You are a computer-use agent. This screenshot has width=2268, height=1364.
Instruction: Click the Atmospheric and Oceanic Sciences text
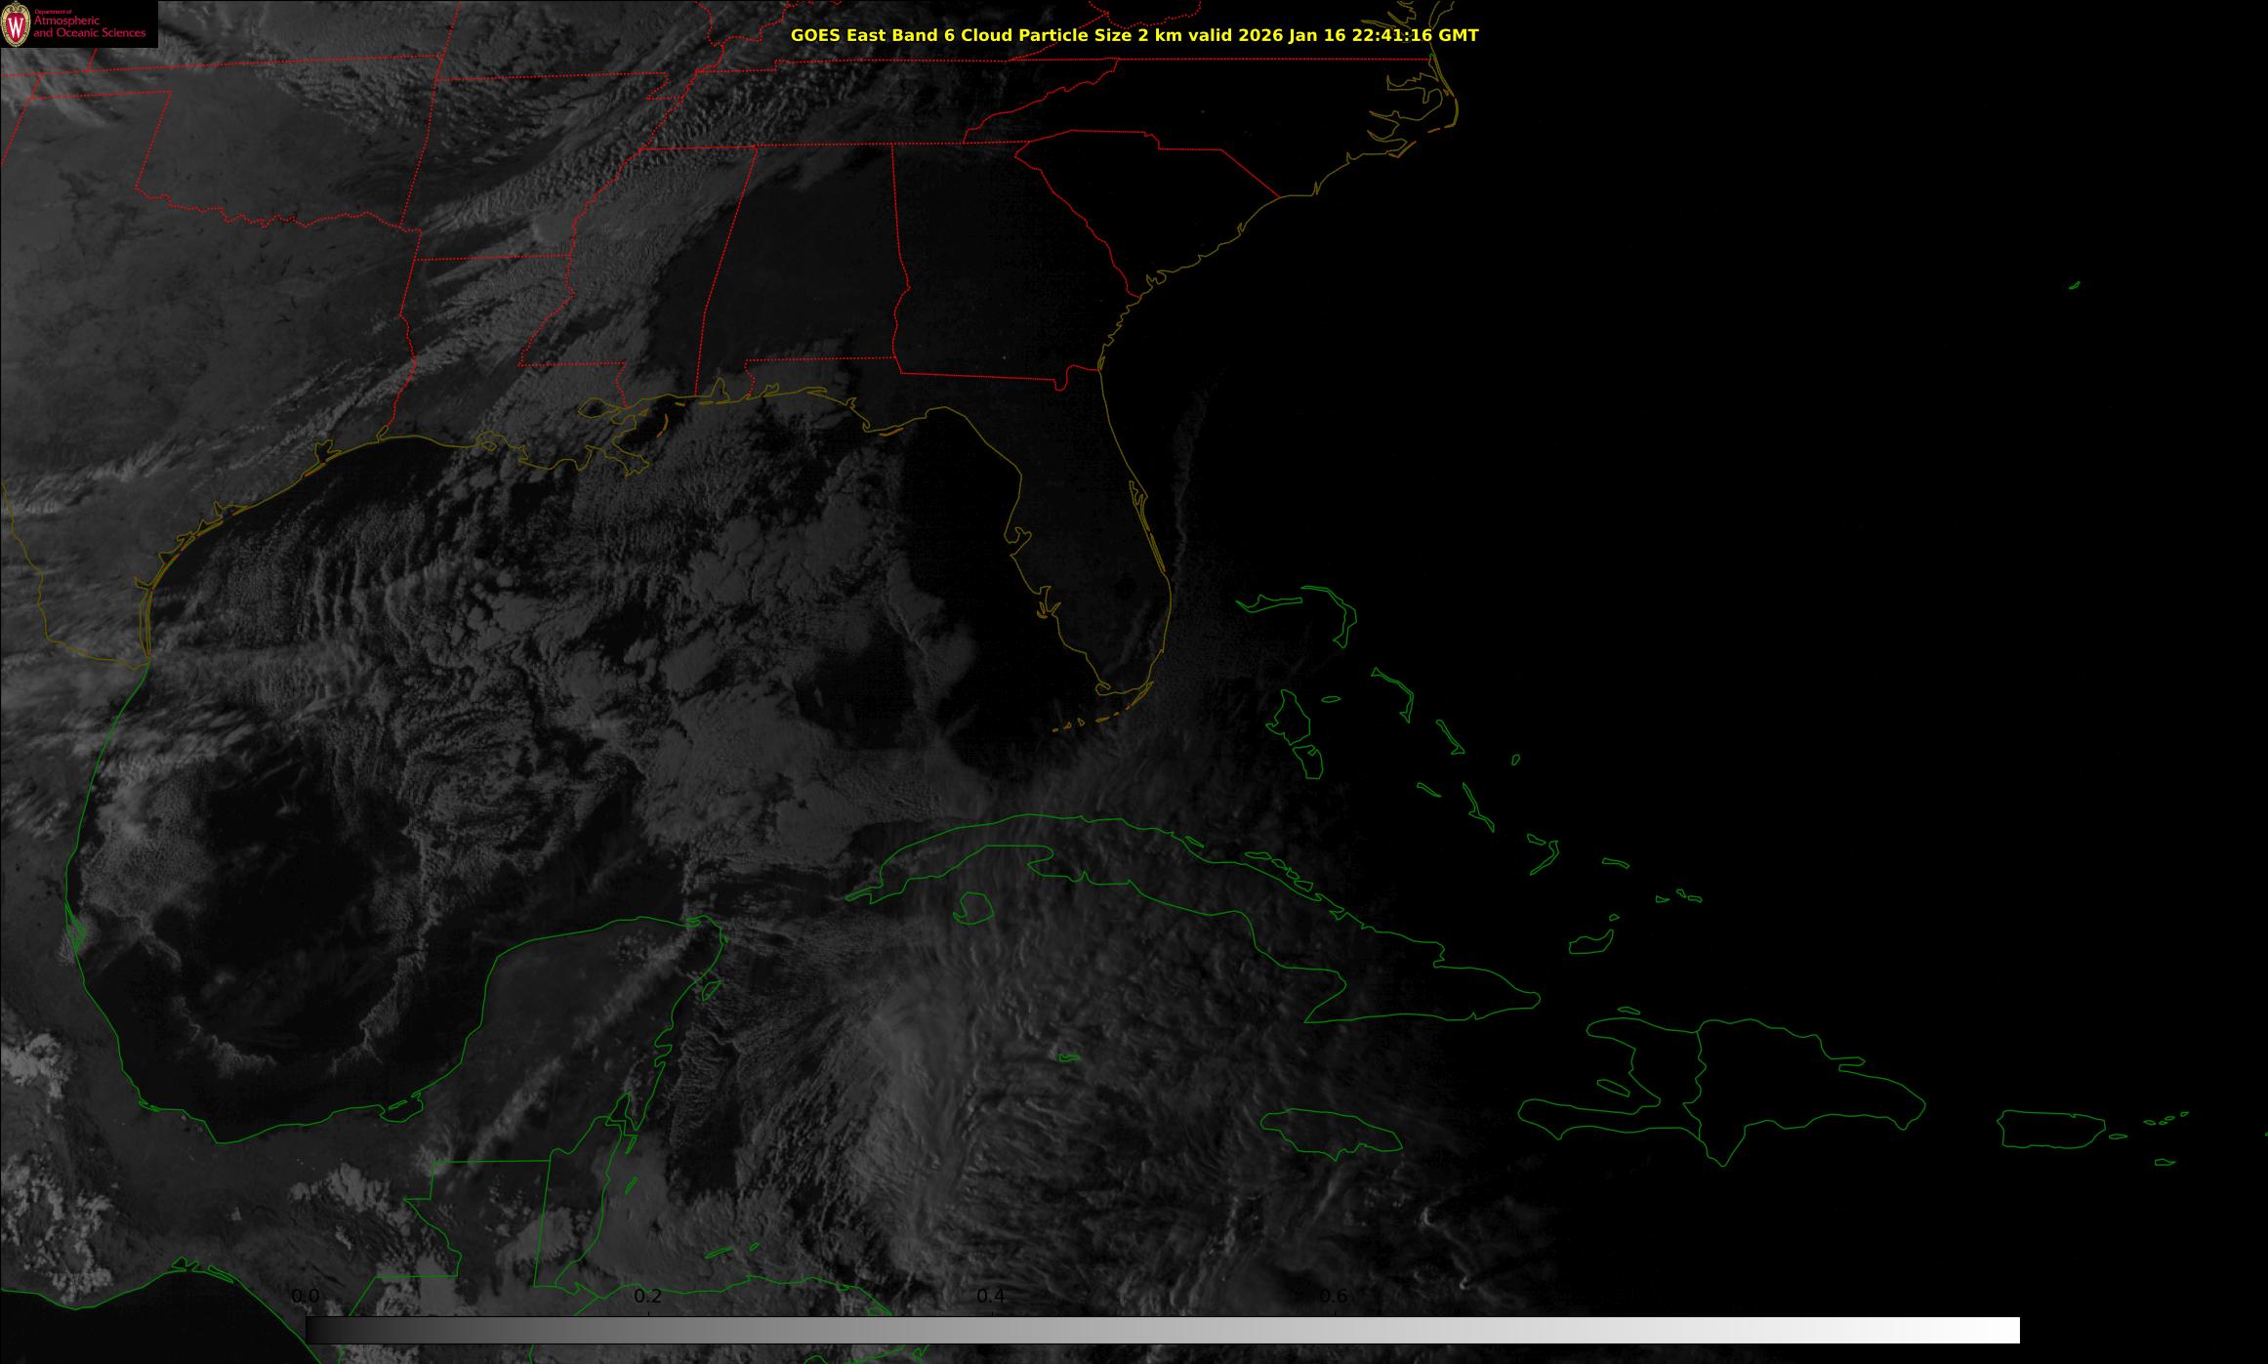coord(89,27)
